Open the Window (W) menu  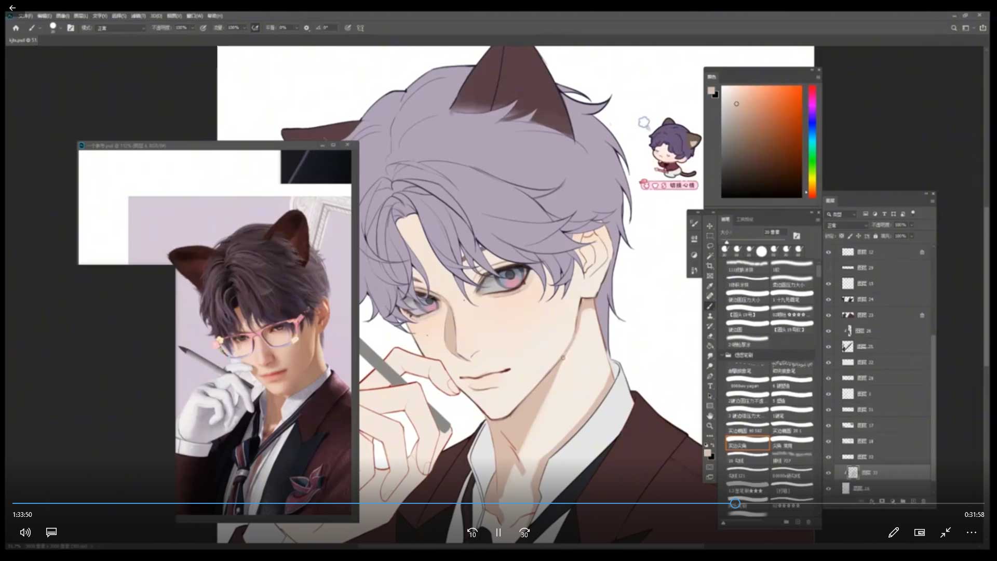coord(195,16)
